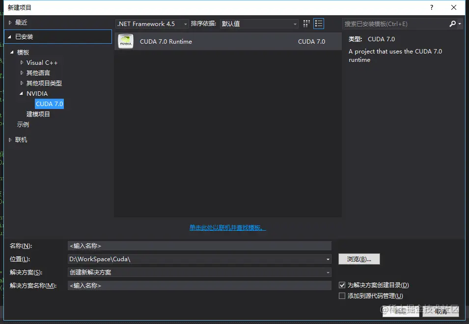Select the Visual C++ tree label
This screenshot has height=324, width=469.
[42, 62]
